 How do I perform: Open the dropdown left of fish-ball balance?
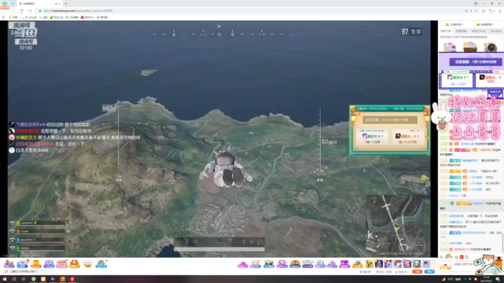366,272
